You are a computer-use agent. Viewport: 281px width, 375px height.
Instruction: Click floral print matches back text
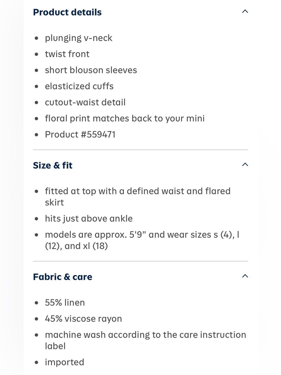[125, 118]
